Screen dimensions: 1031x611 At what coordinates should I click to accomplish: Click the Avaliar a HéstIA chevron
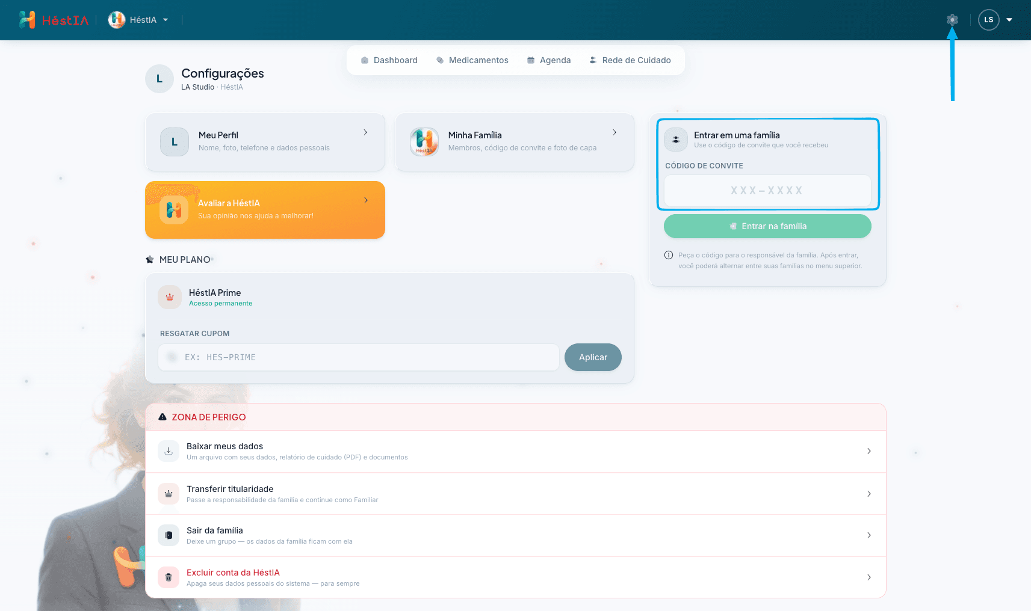coord(365,200)
